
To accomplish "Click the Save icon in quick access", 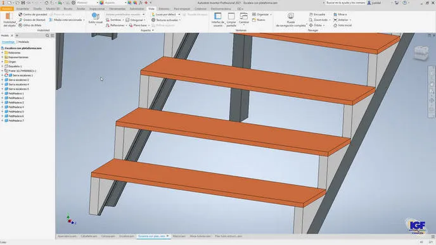I will point(23,3).
